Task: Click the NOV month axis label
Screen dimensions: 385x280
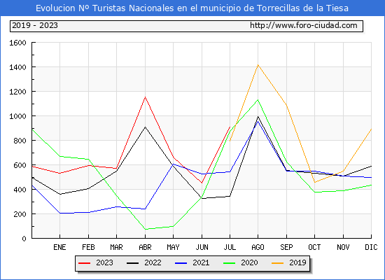Action: (x=343, y=247)
